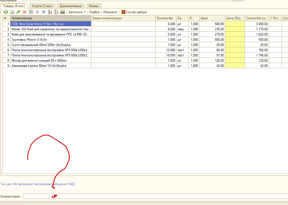Image resolution: width=288 pixels, height=205 pixels.
Task: Edit the current row with the pencil icon
Action: coord(18,12)
